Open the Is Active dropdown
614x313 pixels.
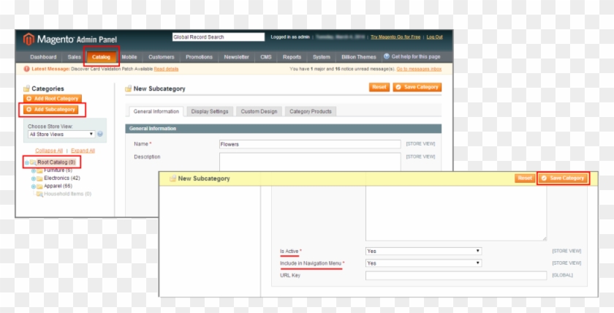coord(423,251)
